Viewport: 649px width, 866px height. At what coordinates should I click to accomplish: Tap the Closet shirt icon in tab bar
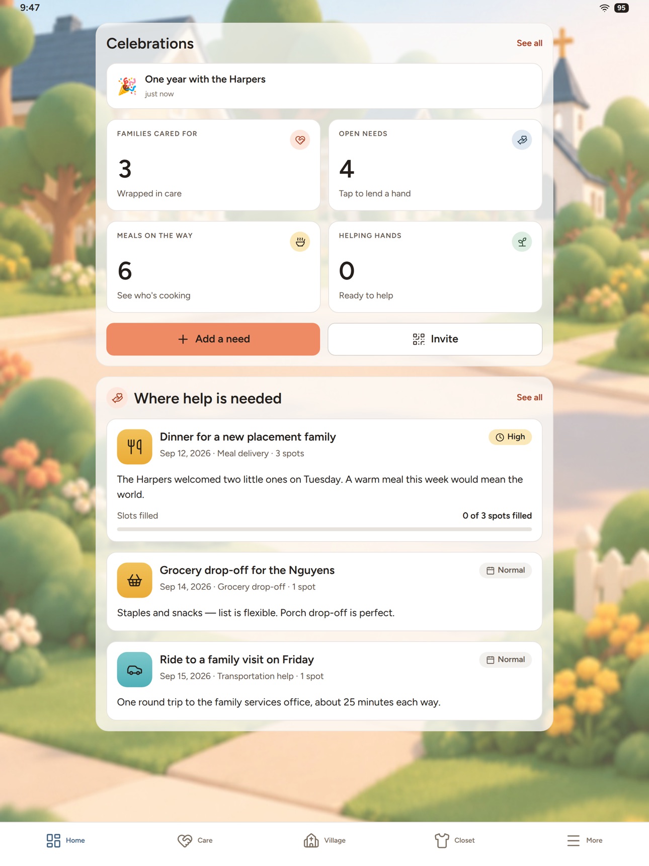pos(442,840)
